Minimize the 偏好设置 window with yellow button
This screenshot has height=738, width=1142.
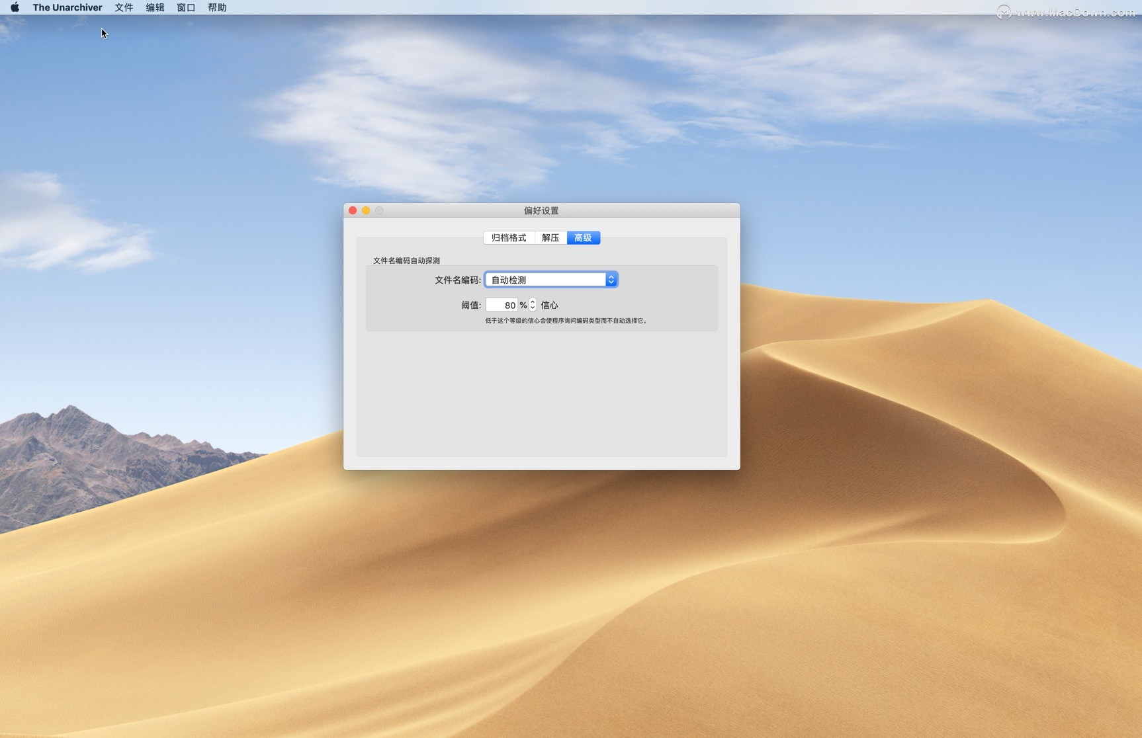(x=366, y=210)
